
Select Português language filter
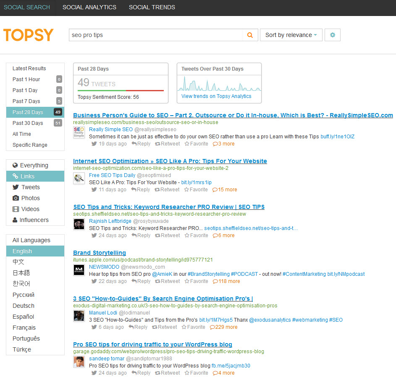pyautogui.click(x=35, y=338)
